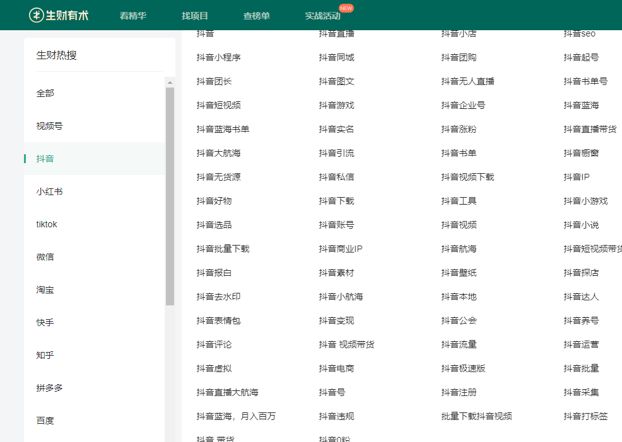Open the 抖音 视频带货 keyword link
622x442 pixels.
tap(347, 344)
